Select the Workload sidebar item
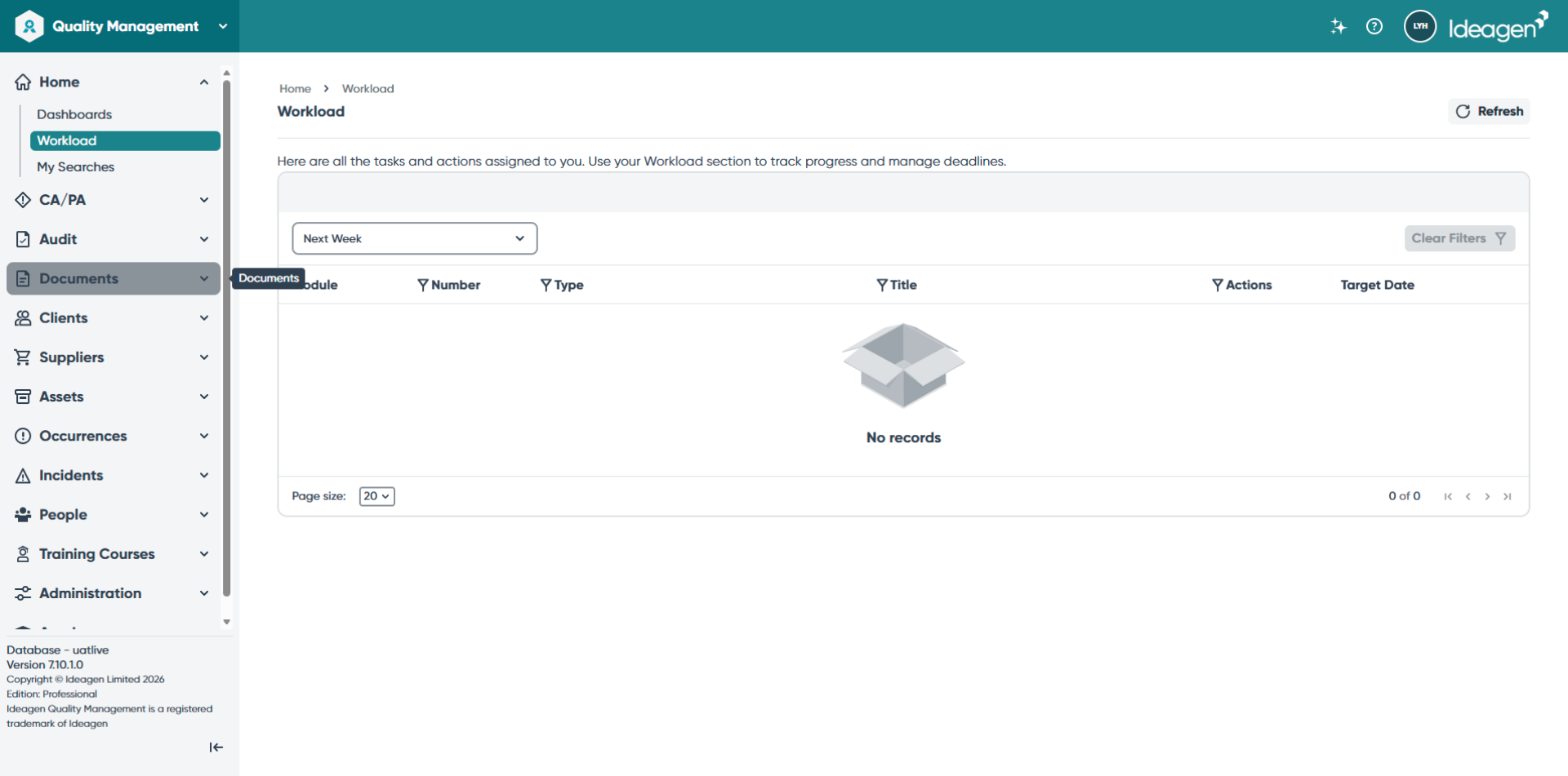This screenshot has width=1568, height=776. click(x=125, y=140)
